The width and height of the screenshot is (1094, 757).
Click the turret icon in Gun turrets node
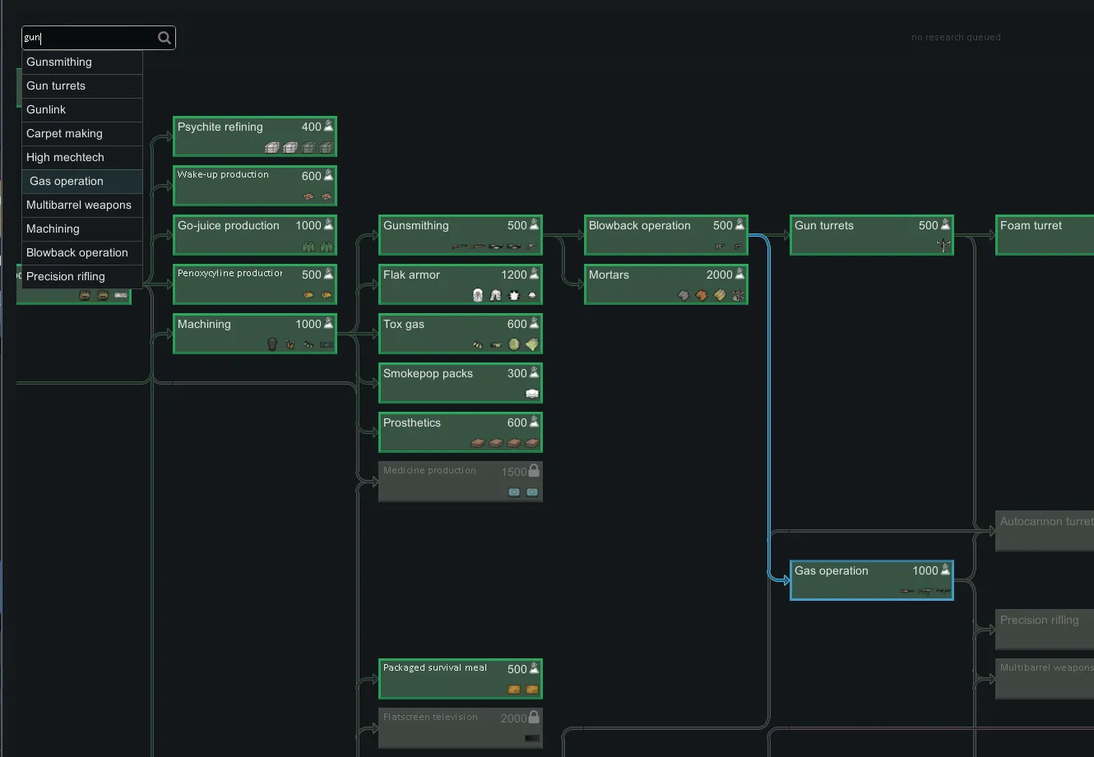[943, 245]
